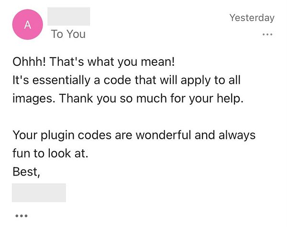287x227 pixels.
Task: Show recipient details via 'To You'
Action: 68,34
